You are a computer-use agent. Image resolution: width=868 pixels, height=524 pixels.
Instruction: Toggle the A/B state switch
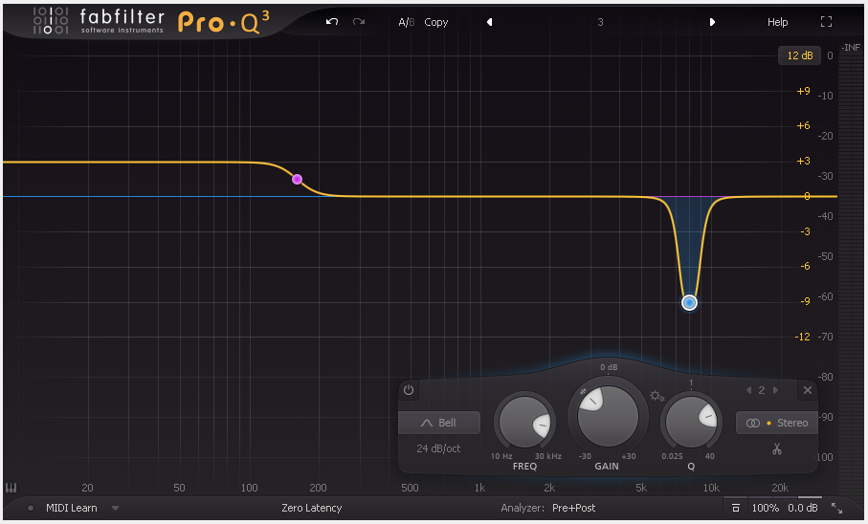[407, 22]
